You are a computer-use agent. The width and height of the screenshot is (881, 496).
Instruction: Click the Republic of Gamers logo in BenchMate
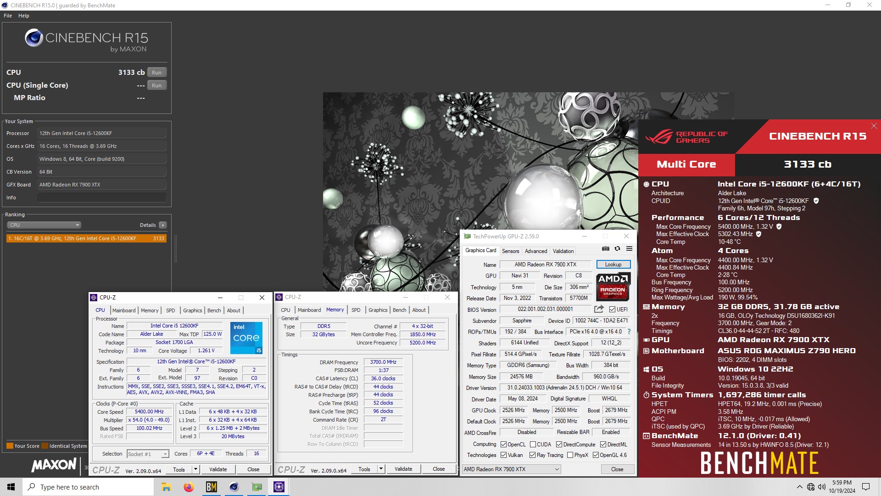click(687, 137)
